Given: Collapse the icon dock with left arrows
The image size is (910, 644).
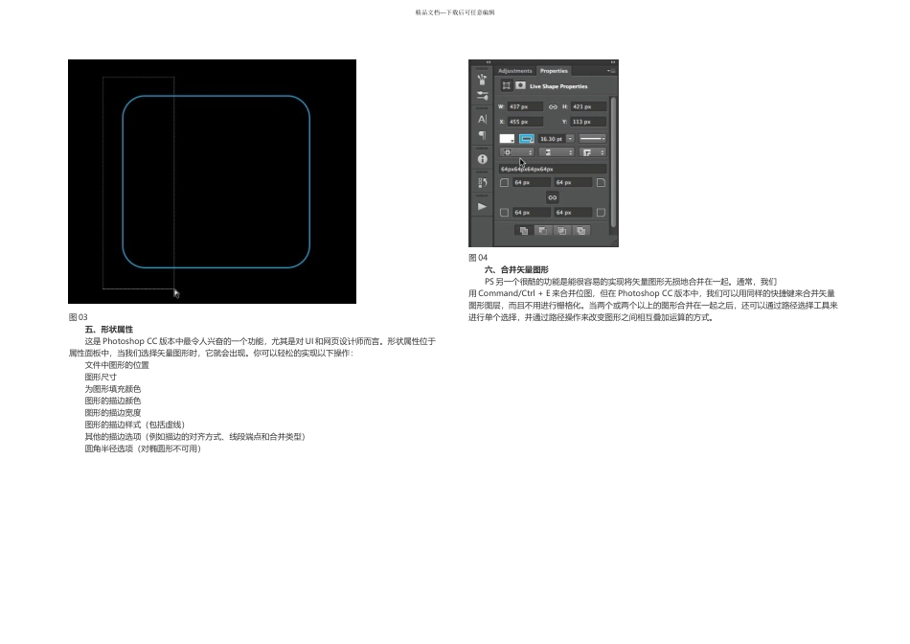Looking at the screenshot, I should [x=489, y=61].
